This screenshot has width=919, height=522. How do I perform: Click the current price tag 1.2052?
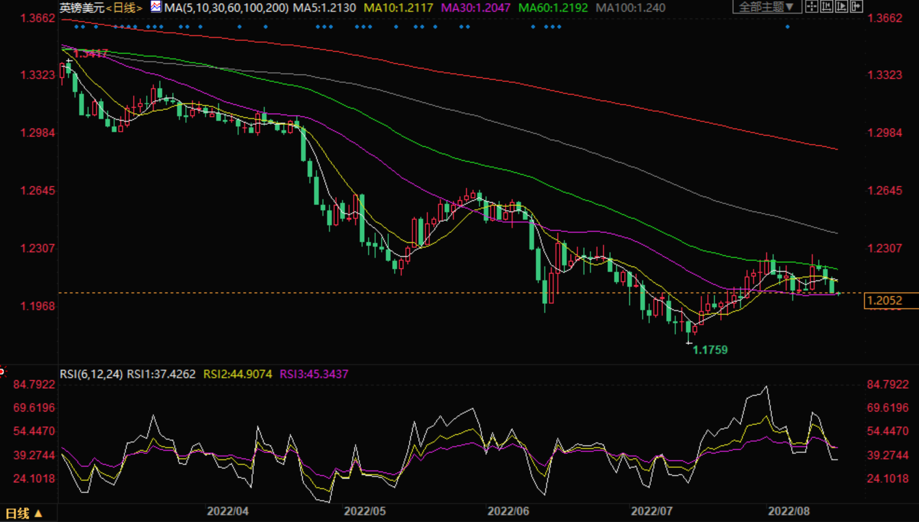pos(891,301)
